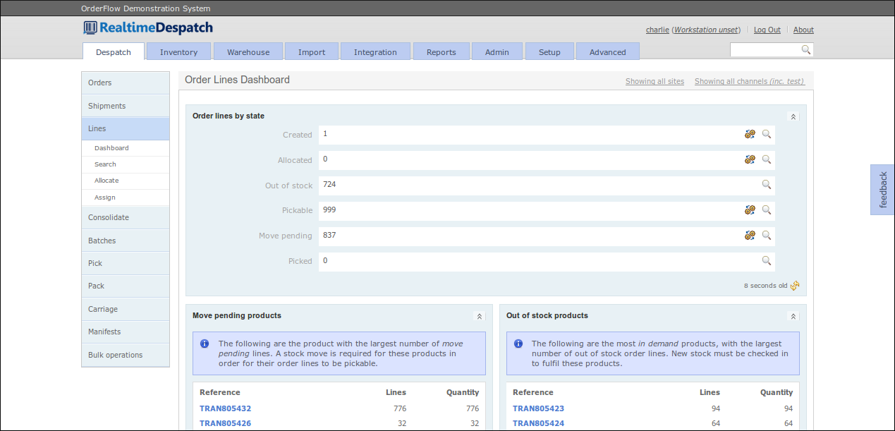The image size is (895, 431).
Task: Click the Workstation unset link
Action: (707, 30)
